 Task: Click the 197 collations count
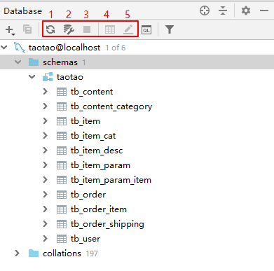pos(92,253)
